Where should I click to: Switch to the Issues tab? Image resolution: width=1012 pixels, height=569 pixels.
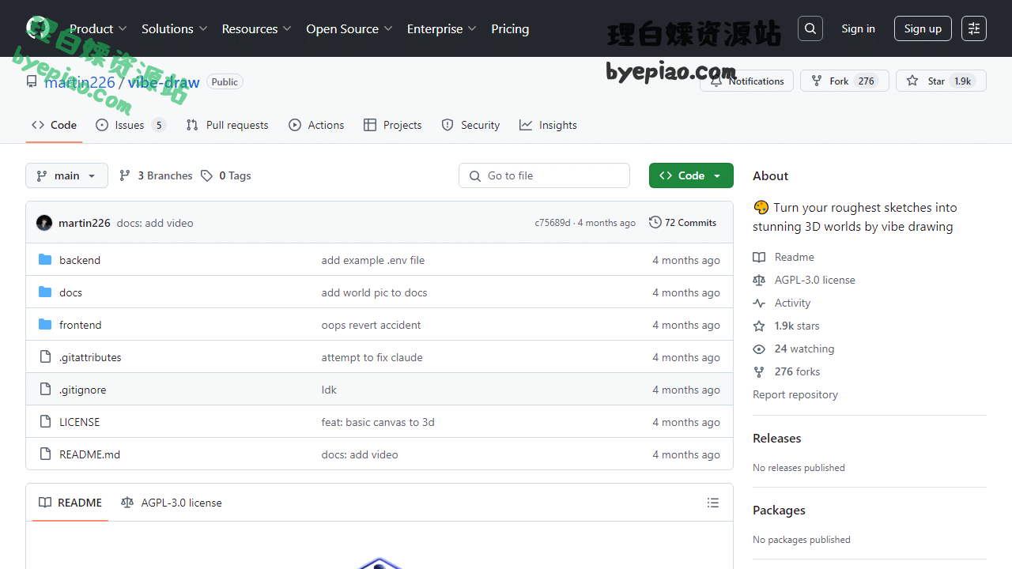[x=130, y=125]
